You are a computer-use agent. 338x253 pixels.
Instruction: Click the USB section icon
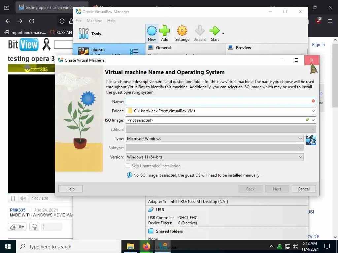(x=151, y=210)
